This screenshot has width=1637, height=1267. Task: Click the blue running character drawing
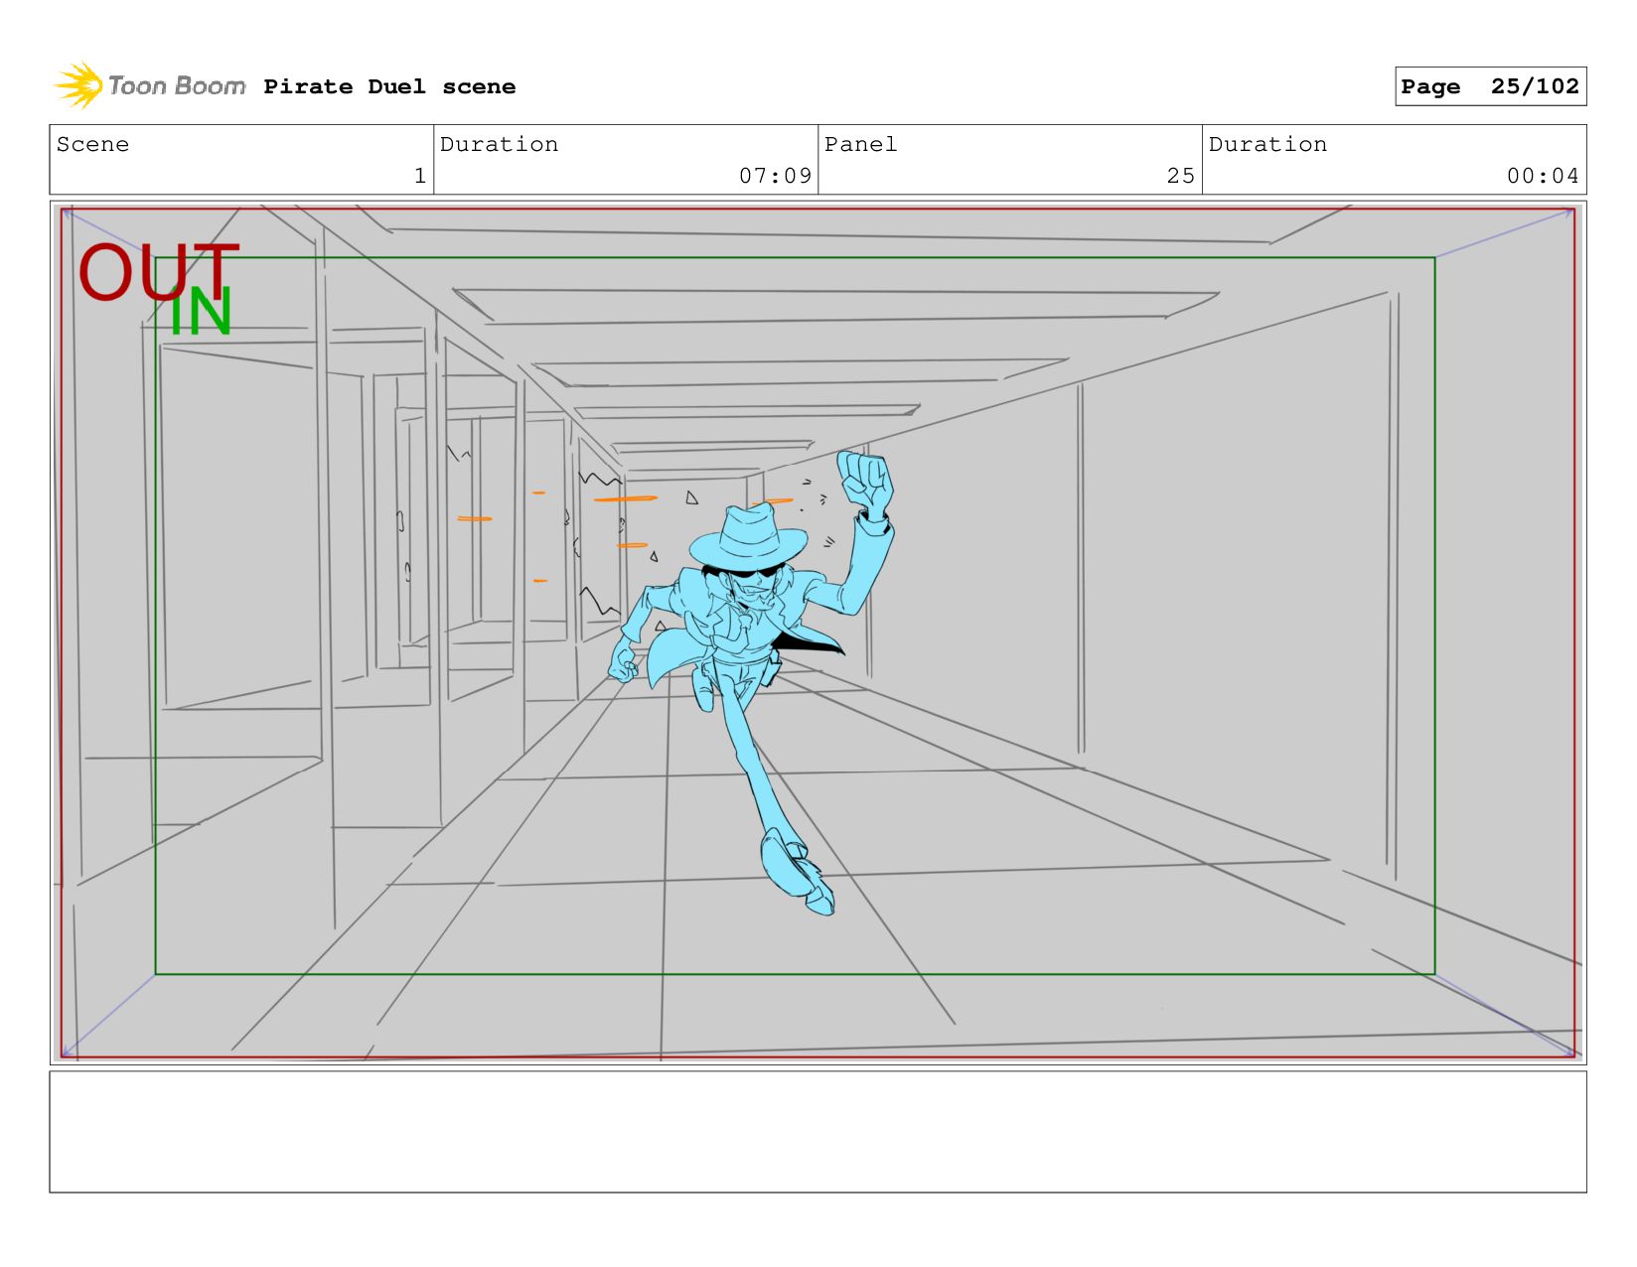(752, 682)
